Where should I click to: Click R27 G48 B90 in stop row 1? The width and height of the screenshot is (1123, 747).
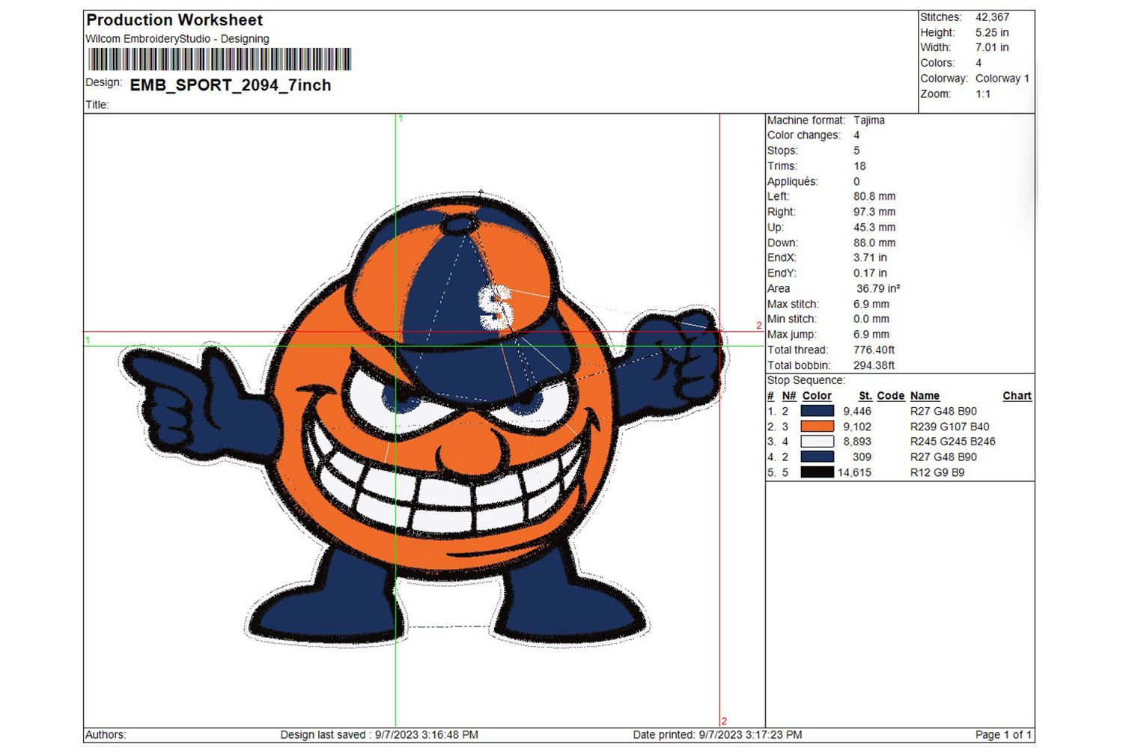(x=943, y=412)
